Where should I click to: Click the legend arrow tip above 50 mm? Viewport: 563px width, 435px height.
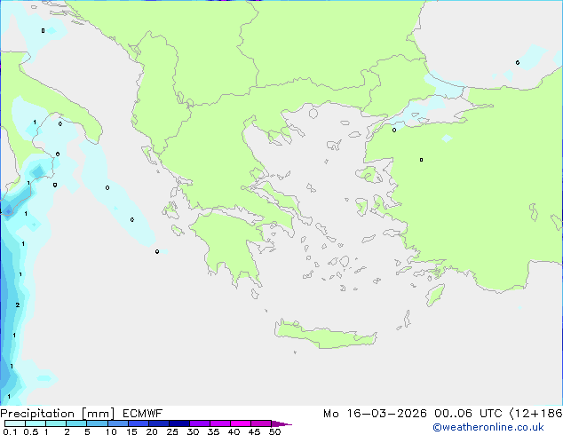[281, 423]
